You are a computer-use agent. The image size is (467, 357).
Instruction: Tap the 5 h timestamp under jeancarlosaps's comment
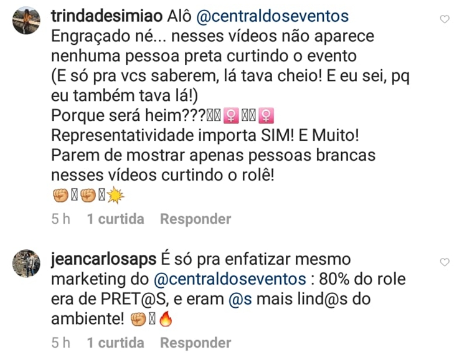61,343
